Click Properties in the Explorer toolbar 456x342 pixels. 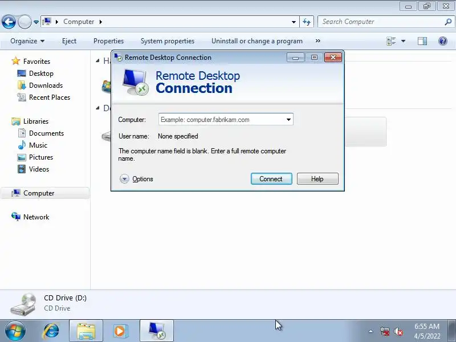tap(108, 41)
